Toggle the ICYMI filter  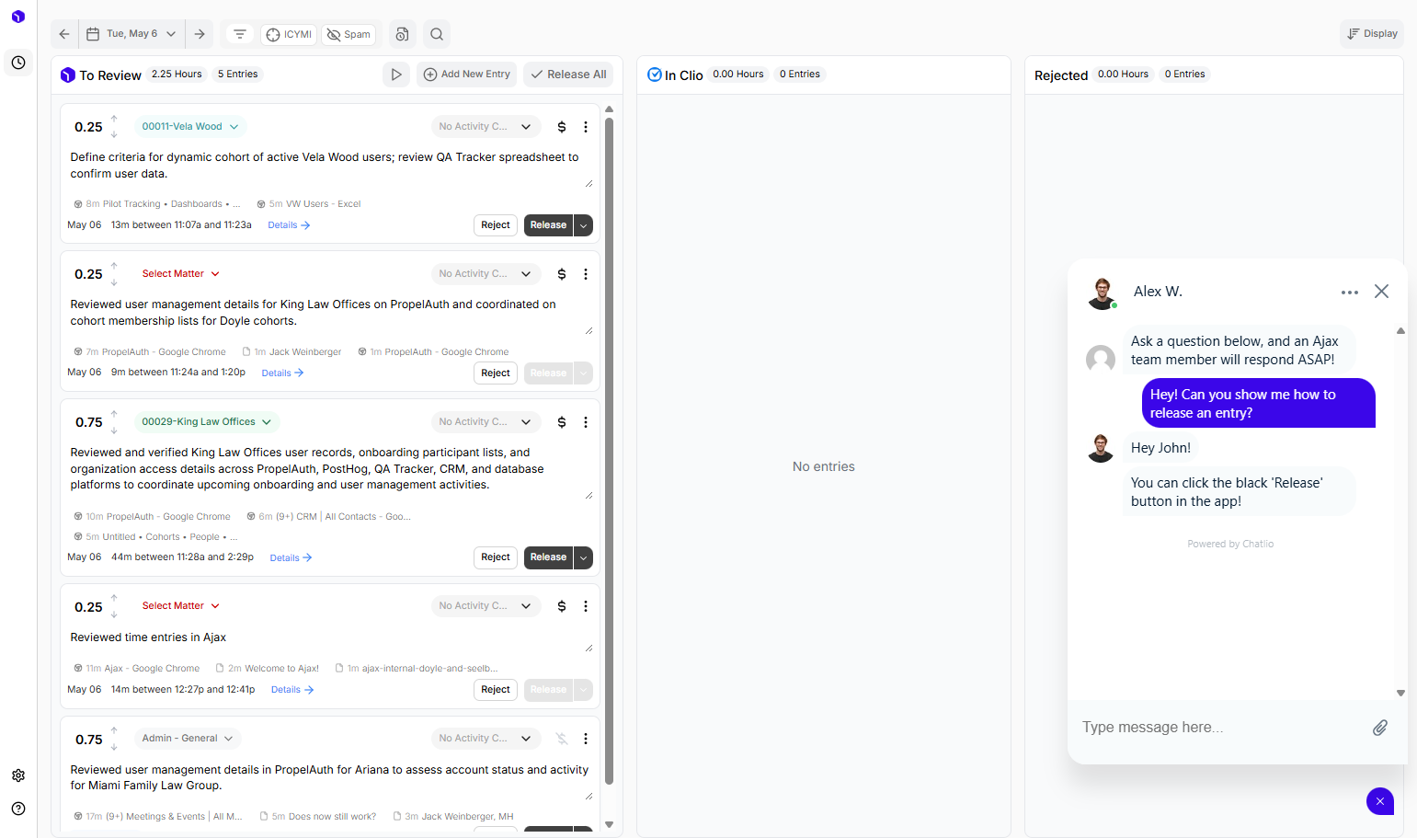click(290, 34)
